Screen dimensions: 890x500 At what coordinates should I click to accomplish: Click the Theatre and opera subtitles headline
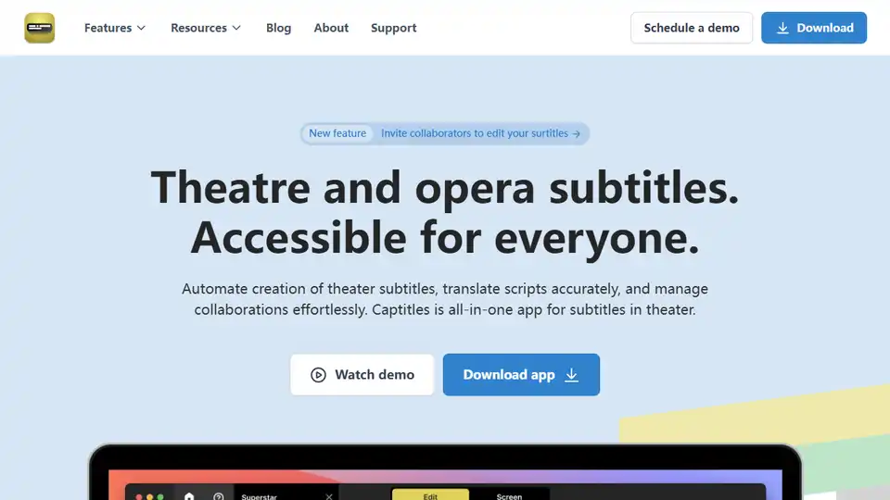pos(445,187)
